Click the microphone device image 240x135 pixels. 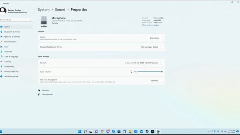tap(44, 21)
